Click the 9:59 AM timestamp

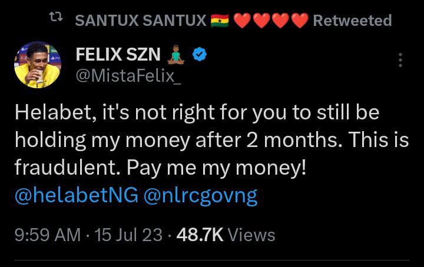tap(47, 235)
